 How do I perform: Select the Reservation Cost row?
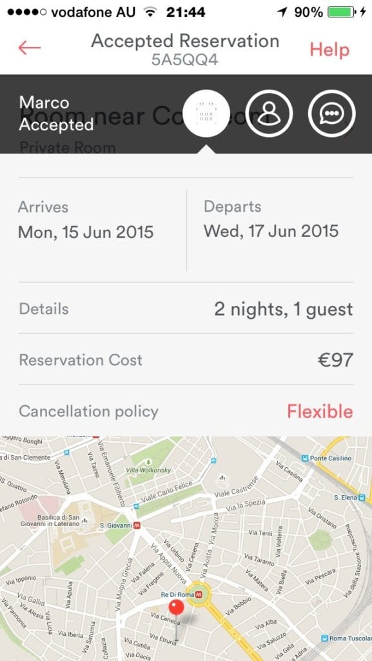click(x=186, y=360)
